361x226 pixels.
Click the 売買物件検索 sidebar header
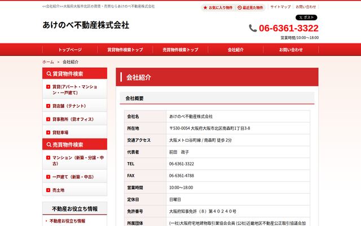75,145
